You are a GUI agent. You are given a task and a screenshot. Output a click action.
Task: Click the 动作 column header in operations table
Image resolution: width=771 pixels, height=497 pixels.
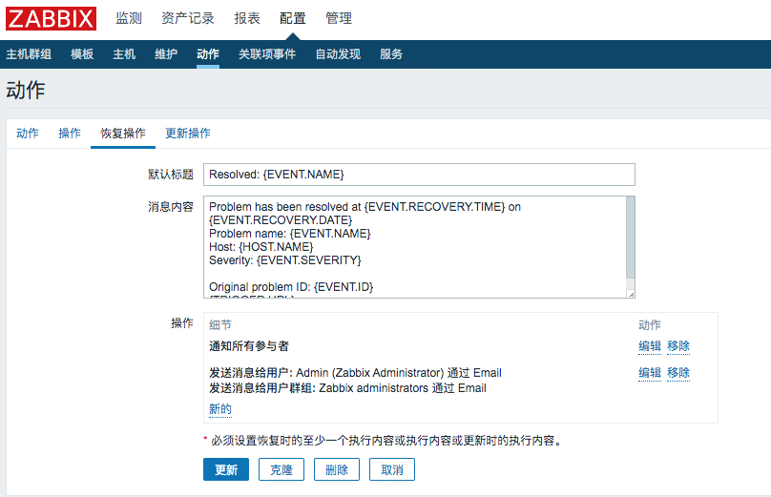click(650, 325)
